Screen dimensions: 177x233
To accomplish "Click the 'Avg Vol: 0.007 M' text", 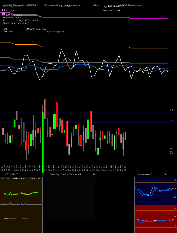I will point(113,6).
